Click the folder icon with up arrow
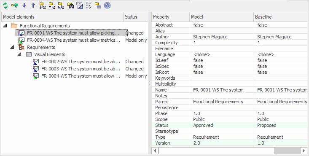Screen dimensions: 309x156 51,5
